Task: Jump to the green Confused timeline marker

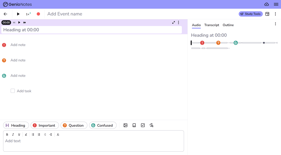Action: [236, 43]
